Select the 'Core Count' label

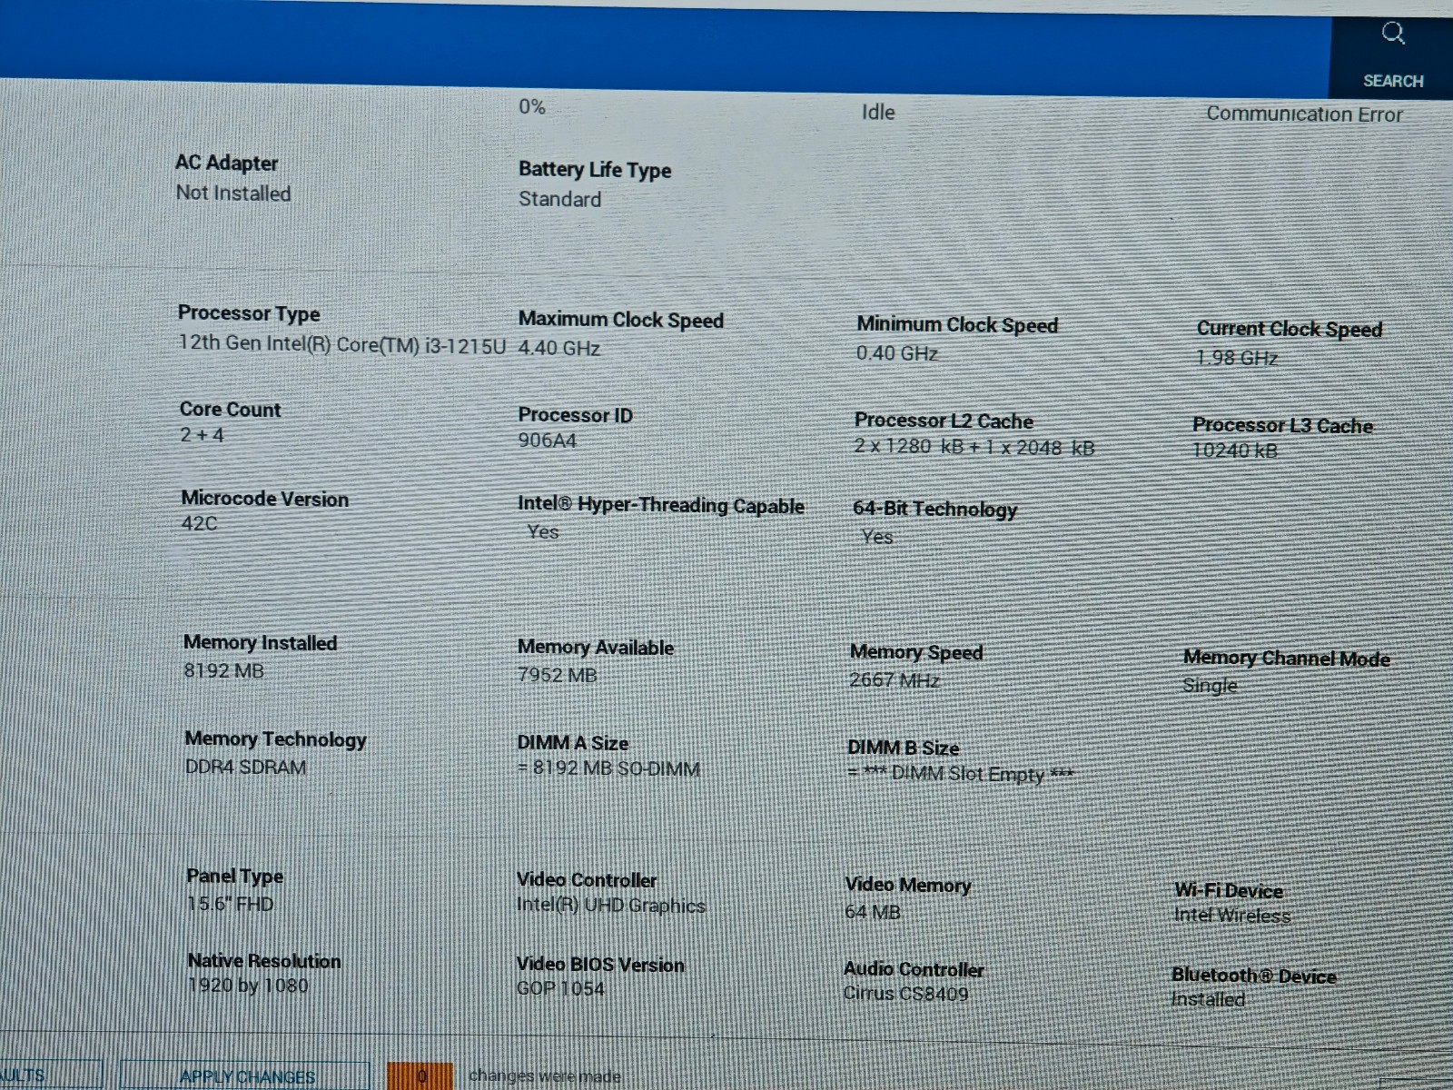tap(230, 410)
